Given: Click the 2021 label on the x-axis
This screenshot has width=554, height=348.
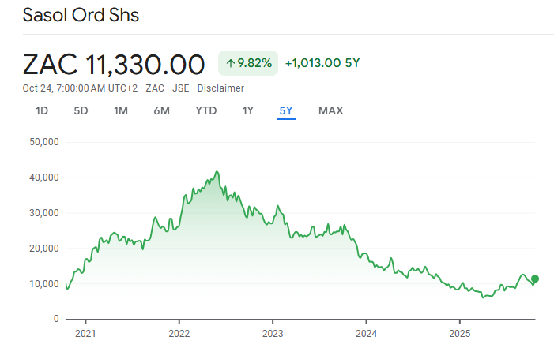Looking at the screenshot, I should coord(85,333).
